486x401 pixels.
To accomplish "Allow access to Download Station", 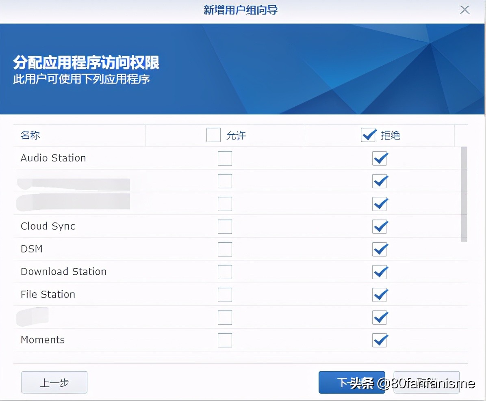I will point(225,272).
